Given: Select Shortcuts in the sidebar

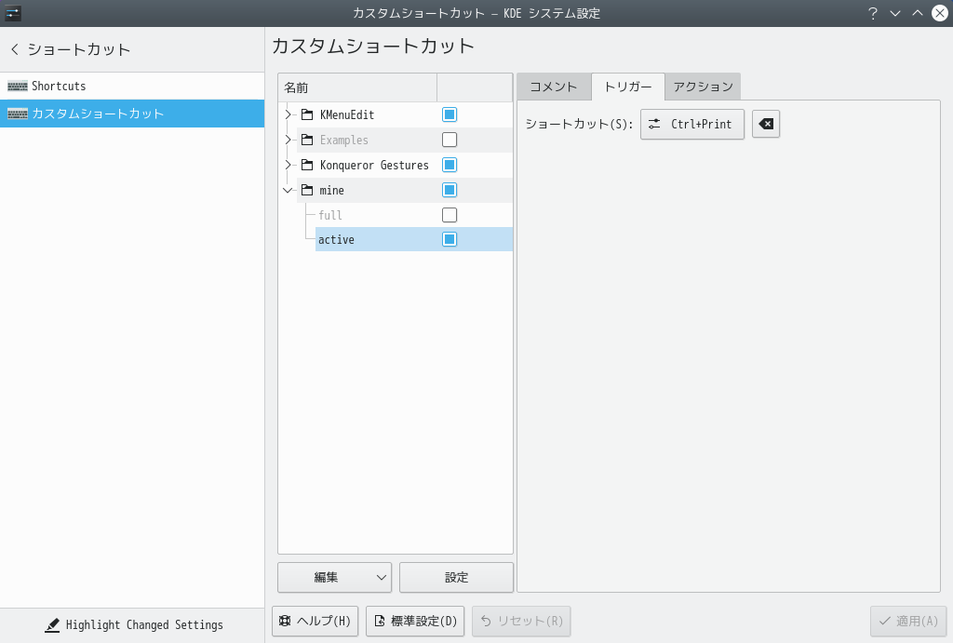Looking at the screenshot, I should (x=132, y=87).
